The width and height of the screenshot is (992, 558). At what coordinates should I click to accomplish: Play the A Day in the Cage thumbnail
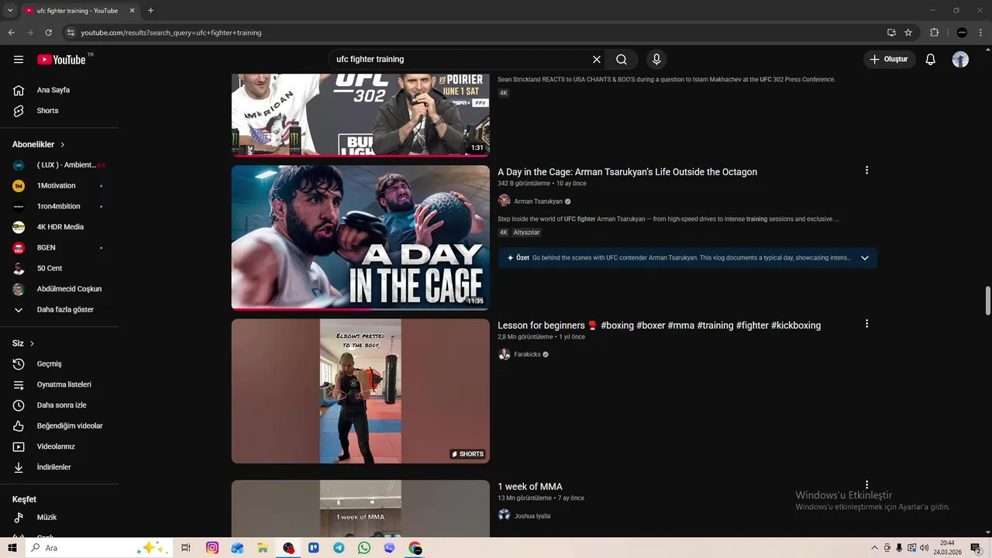(x=360, y=238)
